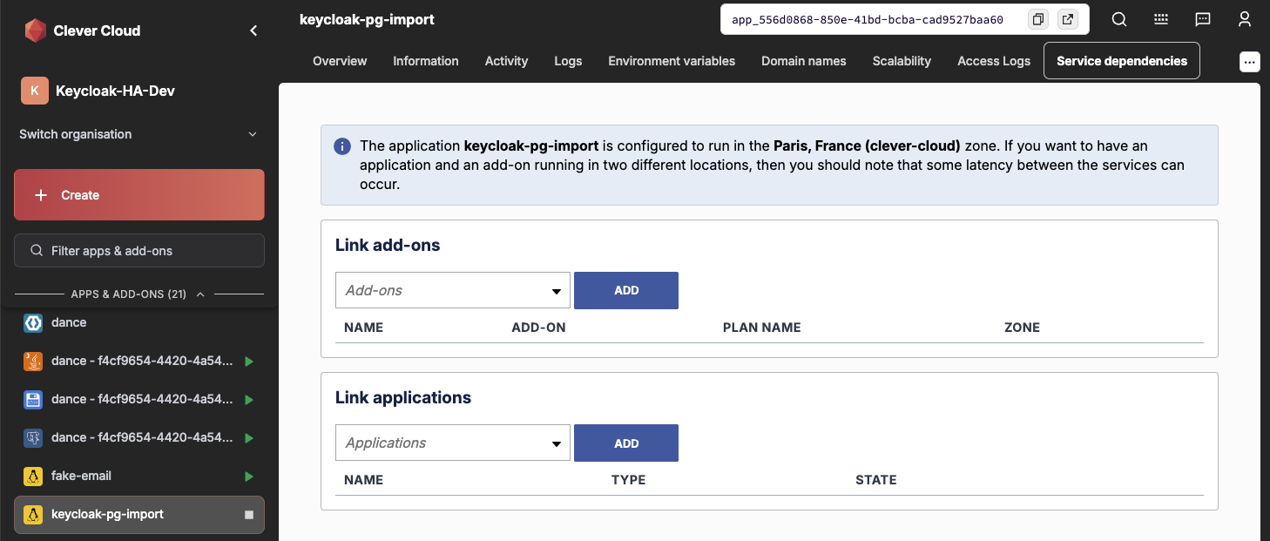
Task: Click the Keycloak-HA-Dev organisation name
Action: [x=115, y=91]
